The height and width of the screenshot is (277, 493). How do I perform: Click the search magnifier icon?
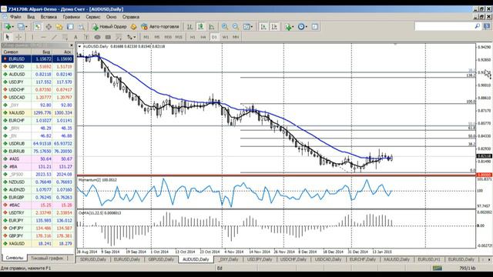click(x=478, y=26)
